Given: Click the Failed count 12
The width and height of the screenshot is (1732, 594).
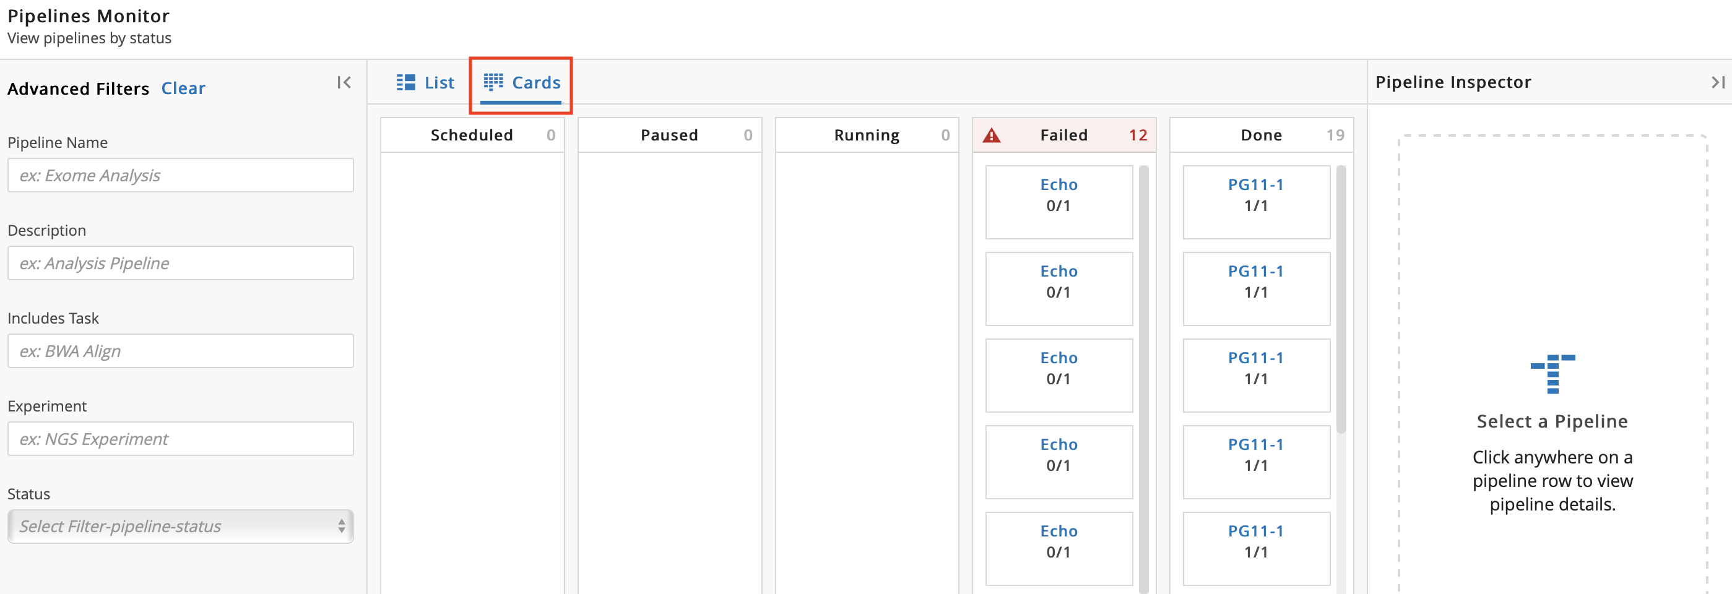Looking at the screenshot, I should click(1138, 135).
